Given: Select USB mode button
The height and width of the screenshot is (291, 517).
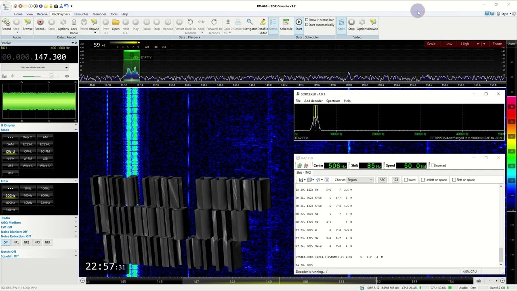Looking at the screenshot, I should pos(11,166).
